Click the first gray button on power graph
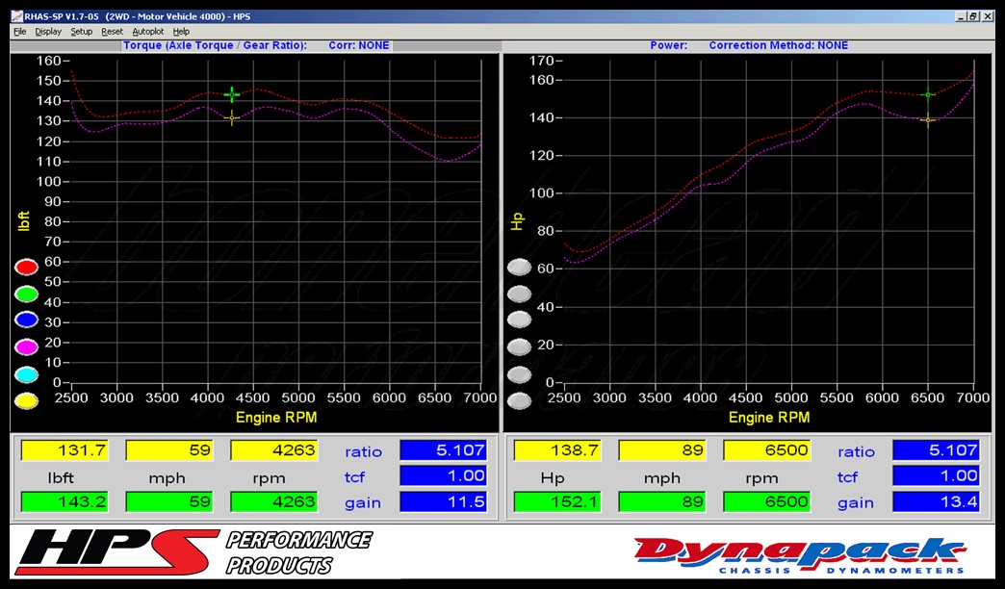The height and width of the screenshot is (589, 1005). [519, 268]
